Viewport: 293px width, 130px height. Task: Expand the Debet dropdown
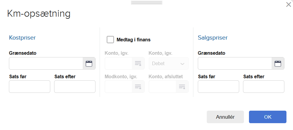169,63
